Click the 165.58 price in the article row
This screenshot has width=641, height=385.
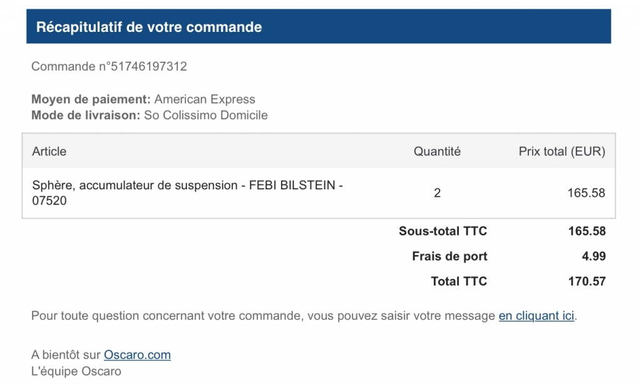point(586,193)
